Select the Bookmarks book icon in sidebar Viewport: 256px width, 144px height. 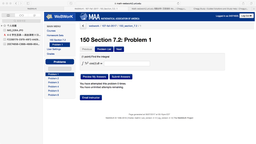click(8, 15)
